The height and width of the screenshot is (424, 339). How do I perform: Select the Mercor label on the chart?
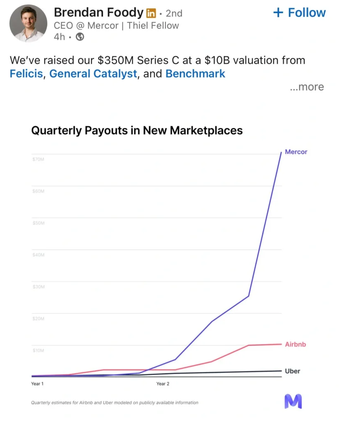coord(296,152)
